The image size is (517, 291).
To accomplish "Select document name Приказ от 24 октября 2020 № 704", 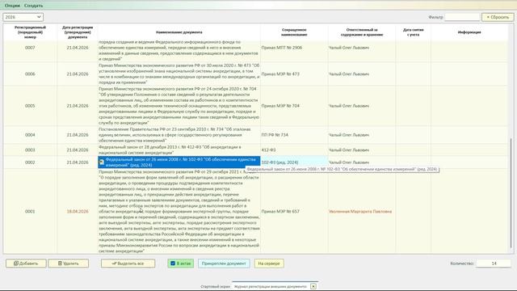I will coord(179,106).
